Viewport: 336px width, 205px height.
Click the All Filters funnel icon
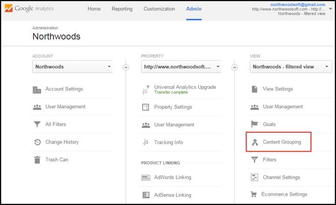click(37, 124)
